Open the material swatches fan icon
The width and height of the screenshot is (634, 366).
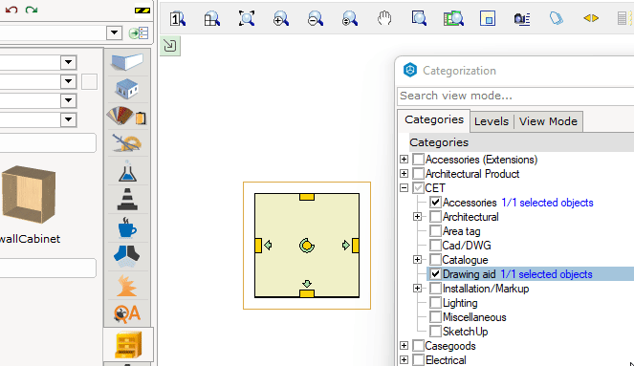point(127,116)
